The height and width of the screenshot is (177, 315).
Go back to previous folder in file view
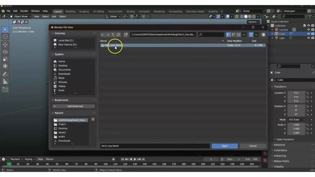tap(103, 35)
